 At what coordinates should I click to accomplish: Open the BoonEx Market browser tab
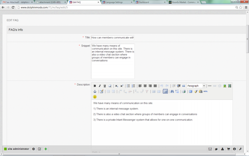[184, 2]
